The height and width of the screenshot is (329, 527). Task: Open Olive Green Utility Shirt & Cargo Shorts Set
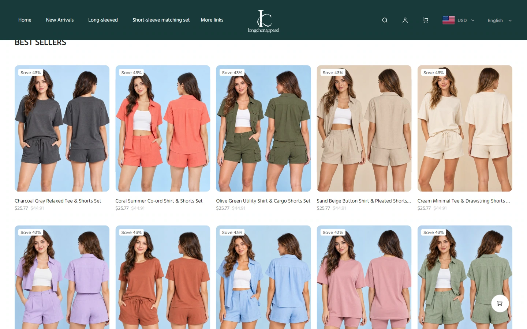(x=263, y=201)
